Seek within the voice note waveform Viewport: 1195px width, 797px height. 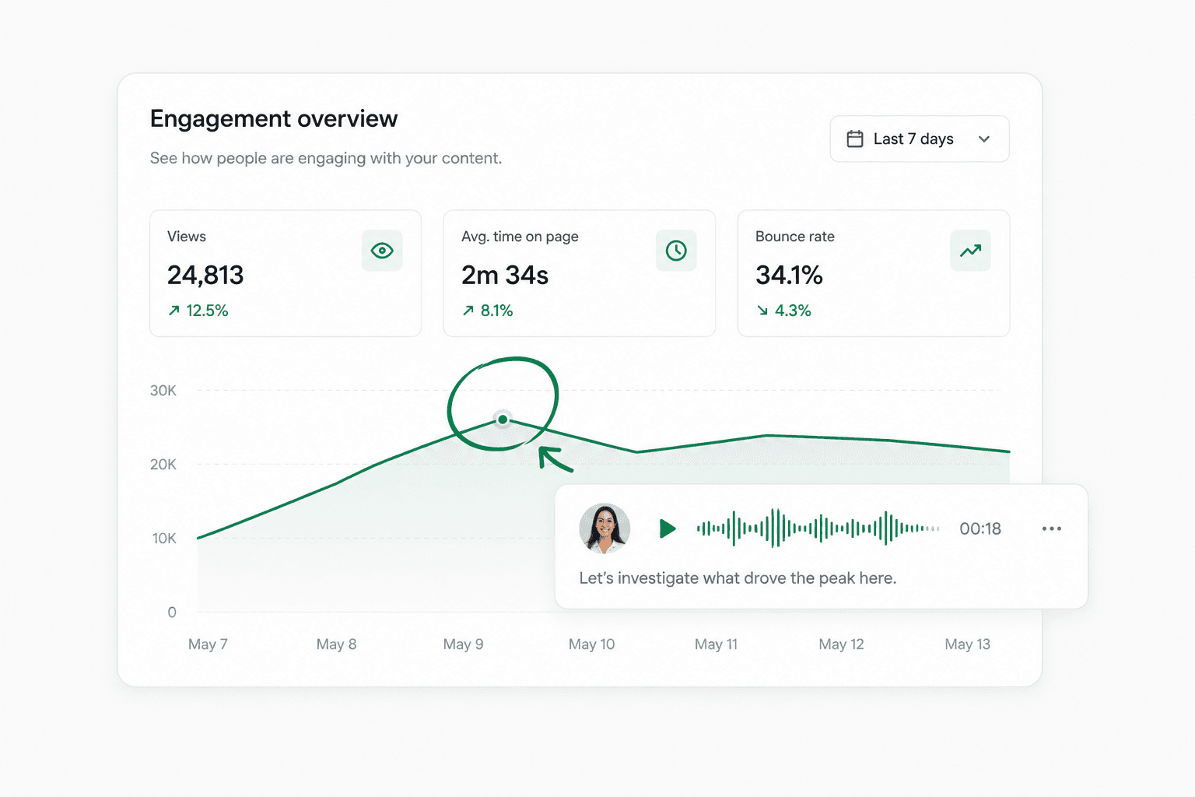point(818,528)
